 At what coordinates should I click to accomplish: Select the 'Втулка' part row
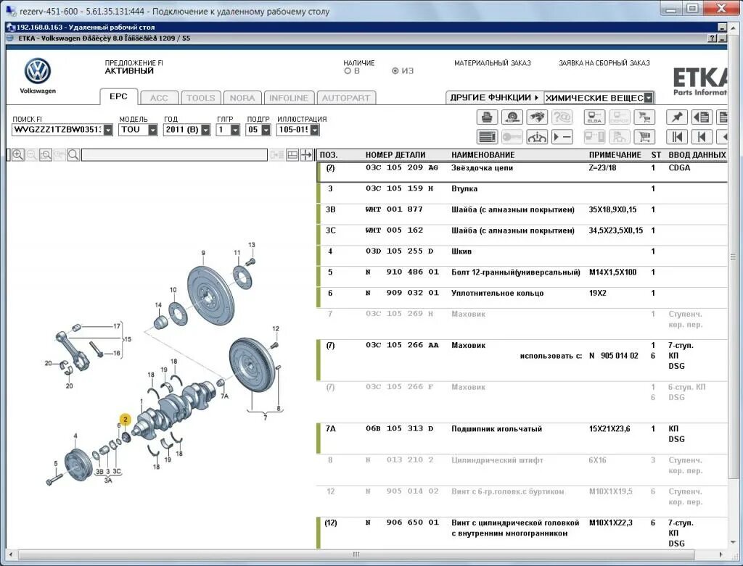pyautogui.click(x=522, y=193)
